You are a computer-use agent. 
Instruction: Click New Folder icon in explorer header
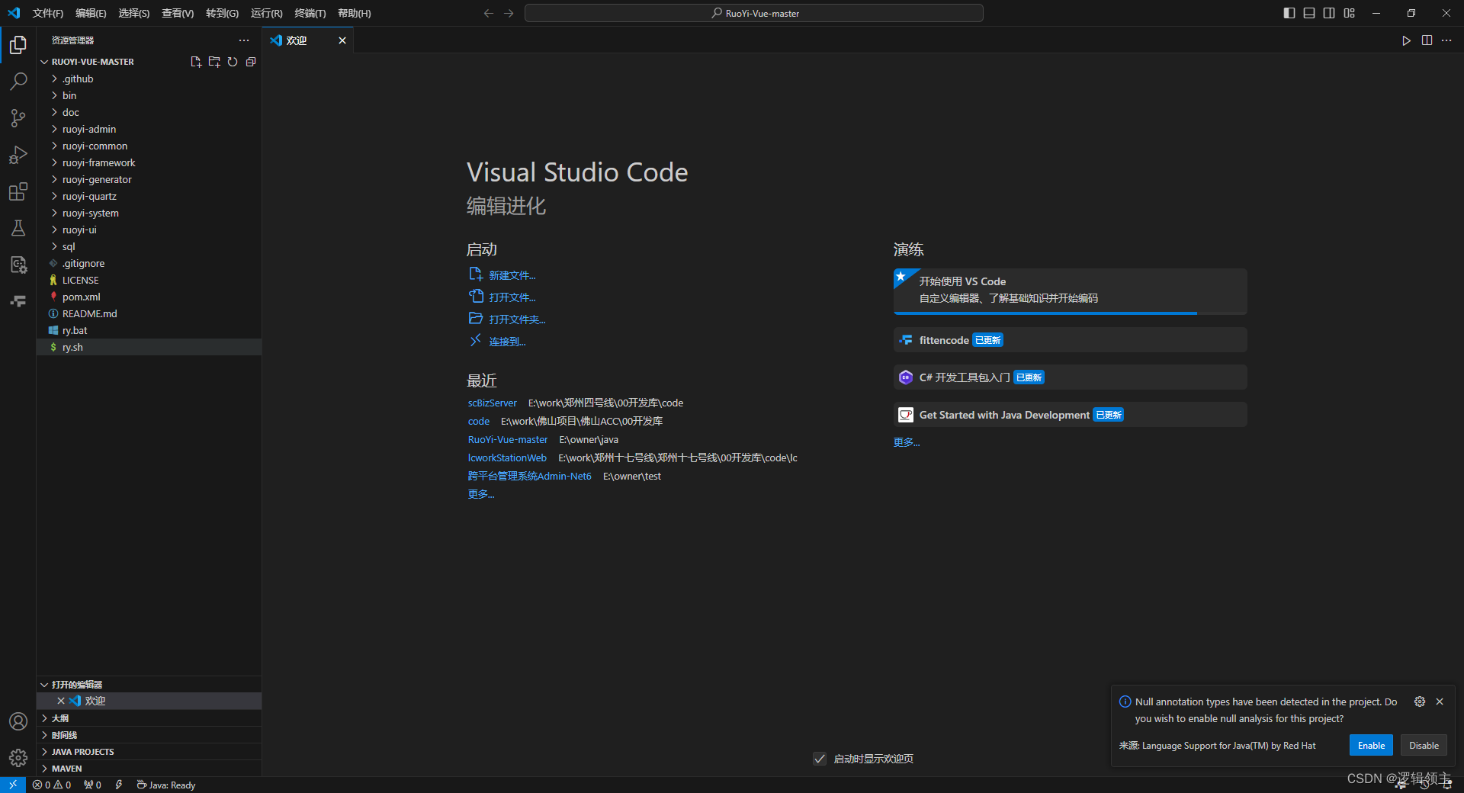tap(214, 62)
